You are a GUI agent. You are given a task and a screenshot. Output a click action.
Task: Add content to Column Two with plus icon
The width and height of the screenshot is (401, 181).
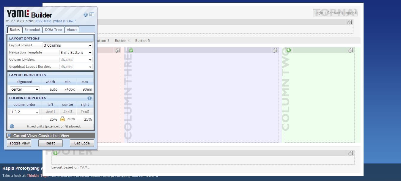pyautogui.click(x=289, y=50)
